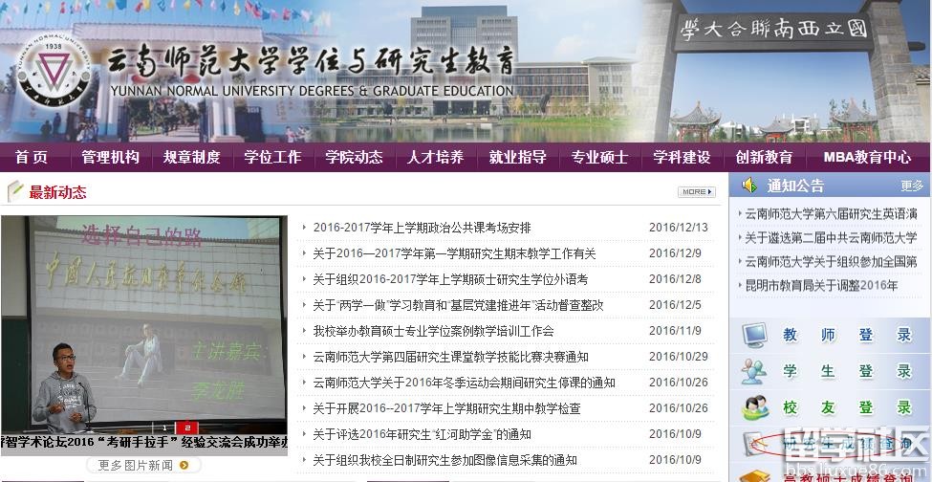Image resolution: width=932 pixels, height=482 pixels.
Task: Expand 更多 in the notice panel
Action: click(x=912, y=186)
